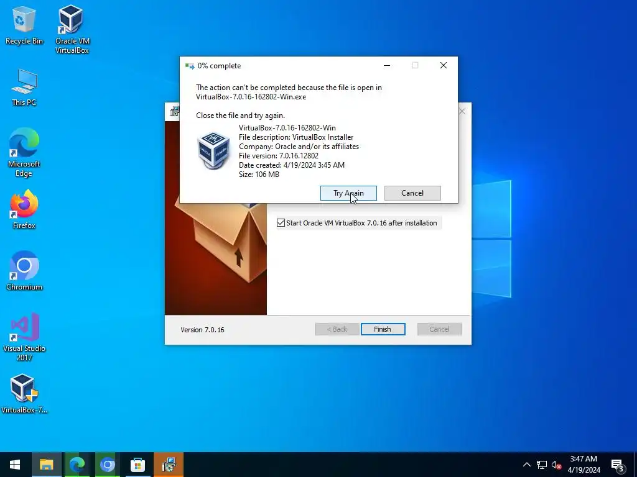Close the VirtualBox setup wizard window
The width and height of the screenshot is (637, 477).
coord(462,111)
